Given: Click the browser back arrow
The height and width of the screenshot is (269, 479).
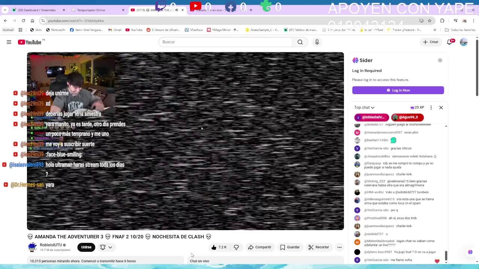Looking at the screenshot, I should point(5,21).
